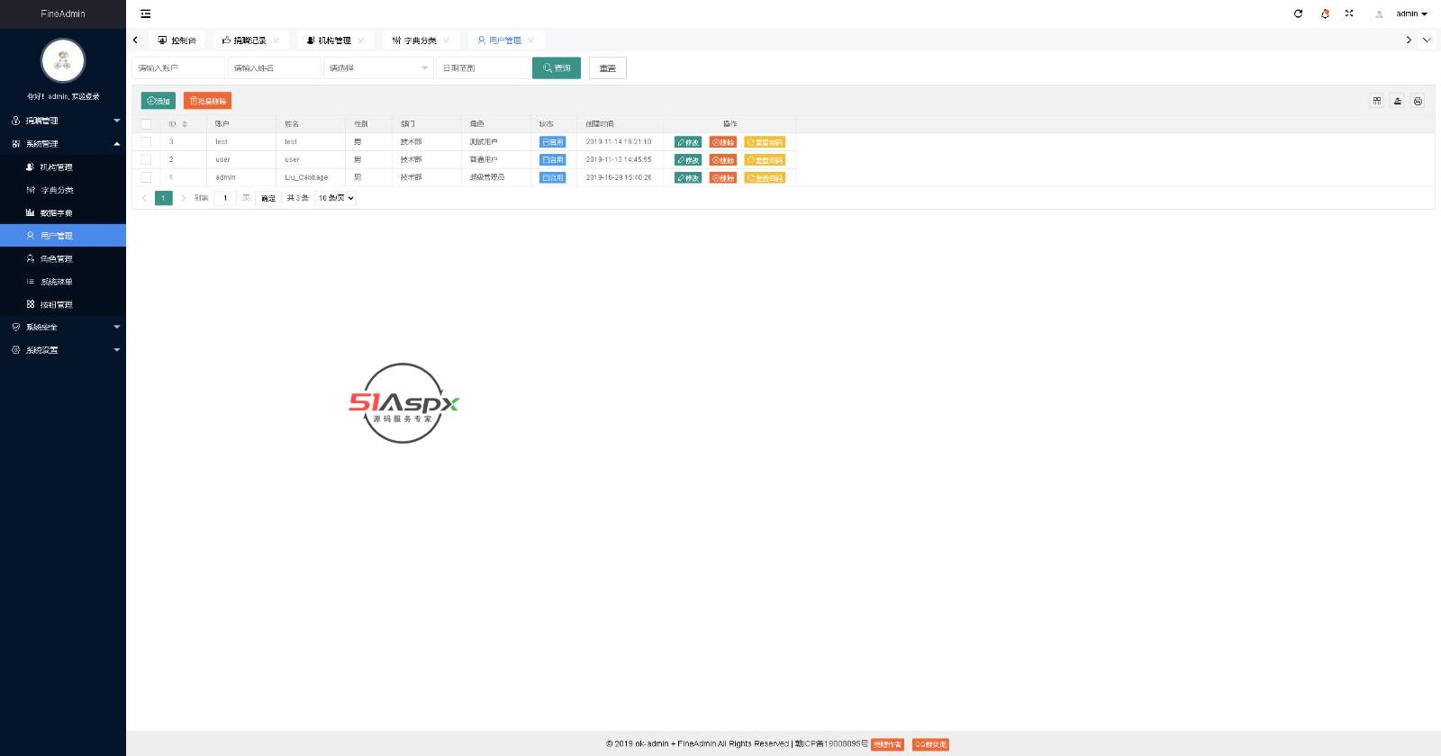1441x756 pixels.
Task: Open 字典分类 in the sidebar
Action: (63, 190)
